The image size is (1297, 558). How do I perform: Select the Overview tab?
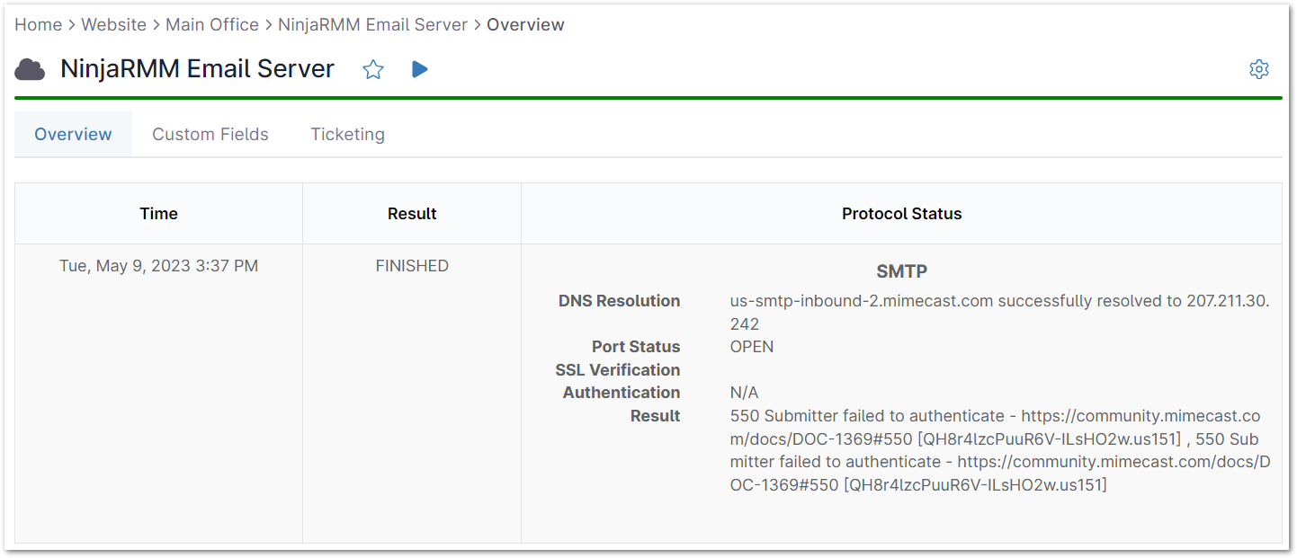[73, 133]
